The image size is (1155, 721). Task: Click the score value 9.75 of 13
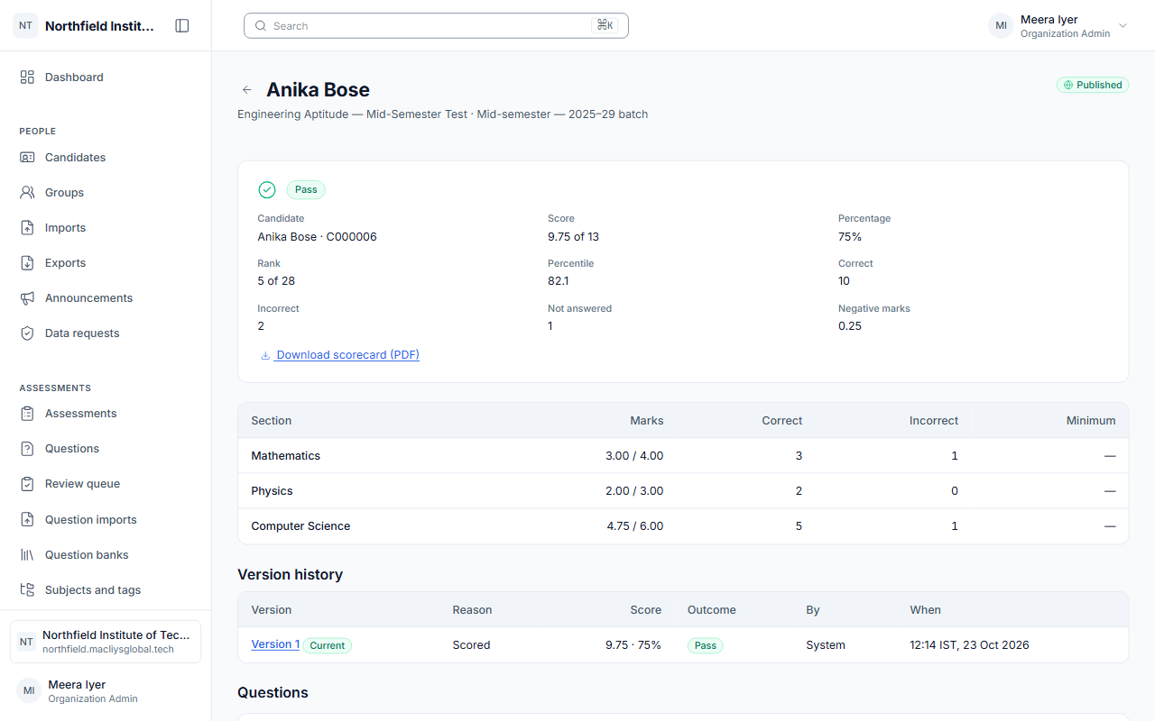[573, 237]
